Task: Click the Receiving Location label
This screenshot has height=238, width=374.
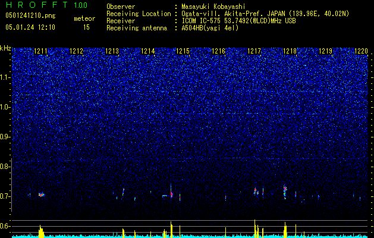Action: [139, 14]
